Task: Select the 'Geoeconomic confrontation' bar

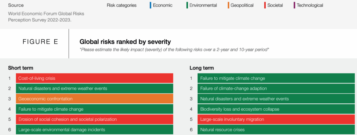Action: (94, 99)
